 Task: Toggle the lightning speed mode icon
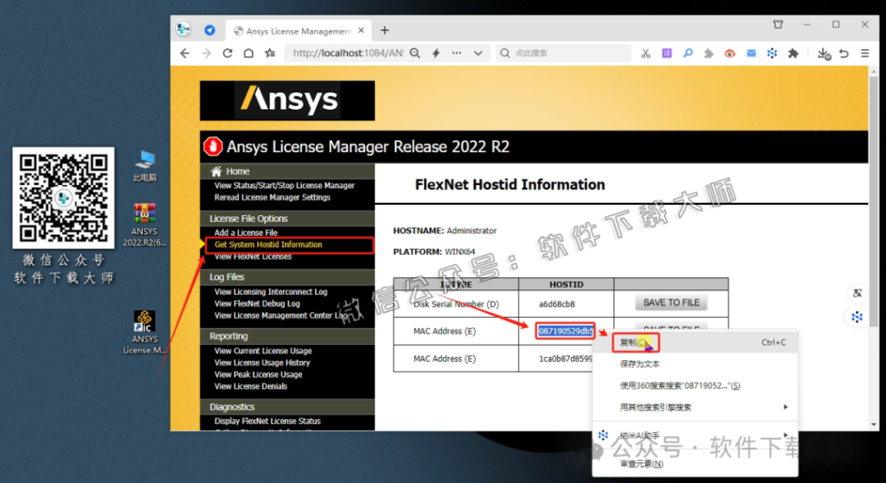[436, 53]
